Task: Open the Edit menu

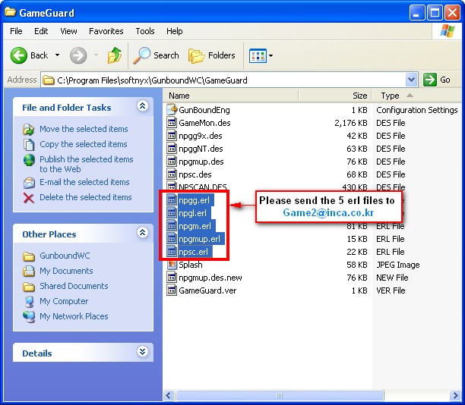Action: 41,31
